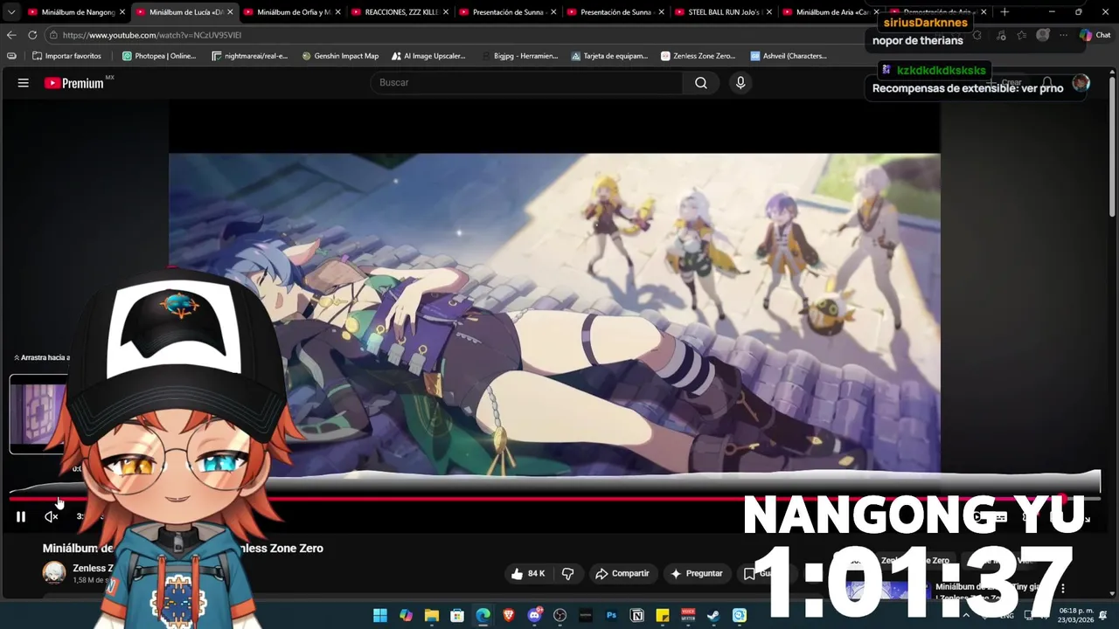Open the AI Image Upscaler bookmark
Image resolution: width=1119 pixels, height=629 pixels.
(428, 56)
